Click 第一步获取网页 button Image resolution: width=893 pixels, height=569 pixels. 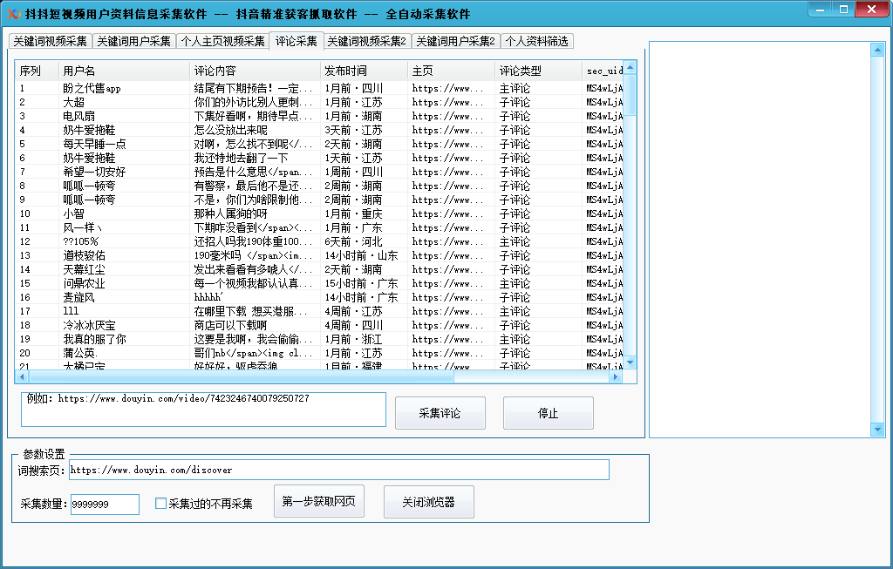319,501
